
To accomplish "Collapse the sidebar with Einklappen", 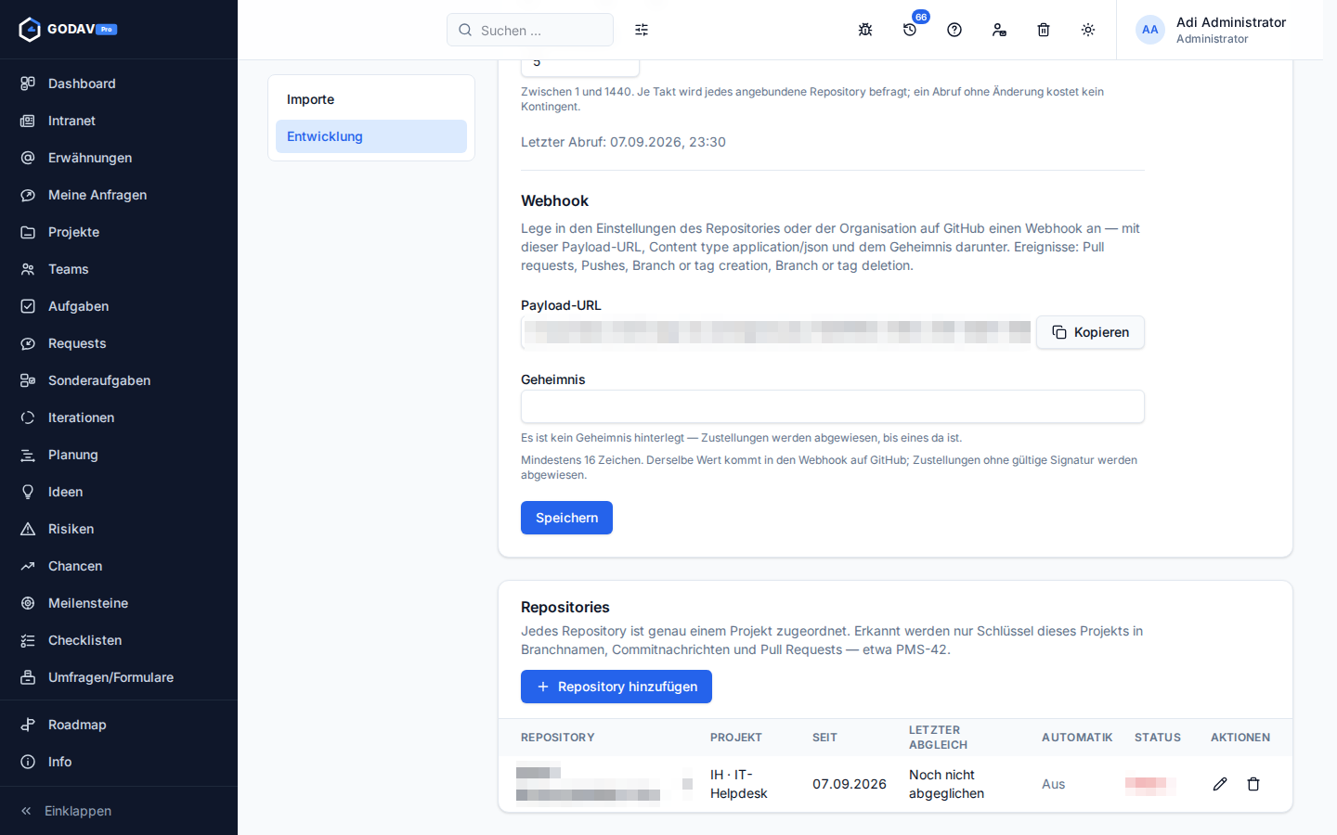I will 119,811.
